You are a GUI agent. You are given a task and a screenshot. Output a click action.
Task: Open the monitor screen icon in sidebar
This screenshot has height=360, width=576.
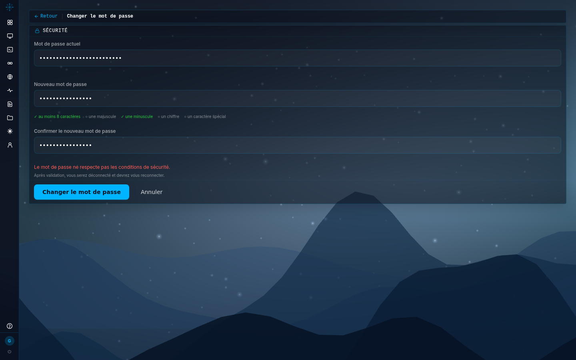pyautogui.click(x=10, y=36)
